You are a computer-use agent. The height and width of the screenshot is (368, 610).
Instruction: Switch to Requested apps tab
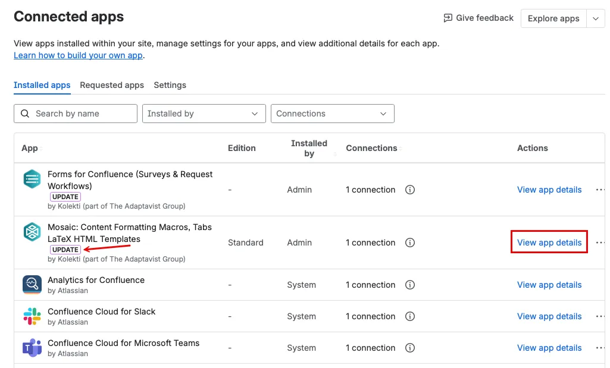[112, 85]
